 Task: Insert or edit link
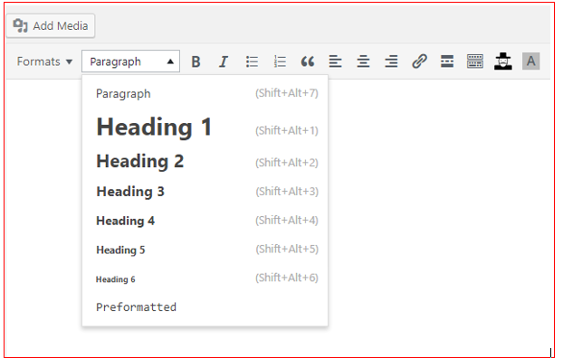[419, 61]
